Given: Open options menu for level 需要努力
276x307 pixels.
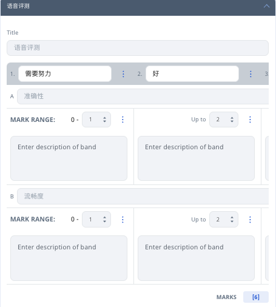Looking at the screenshot, I should pyautogui.click(x=123, y=74).
